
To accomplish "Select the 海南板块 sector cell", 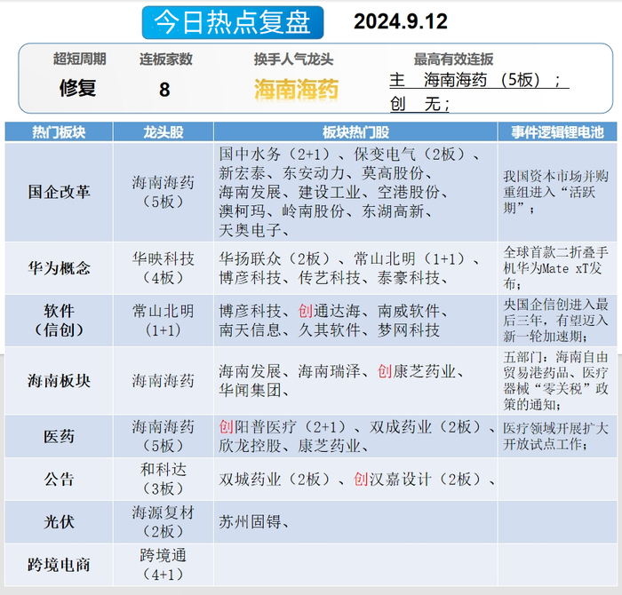I will 59,381.
